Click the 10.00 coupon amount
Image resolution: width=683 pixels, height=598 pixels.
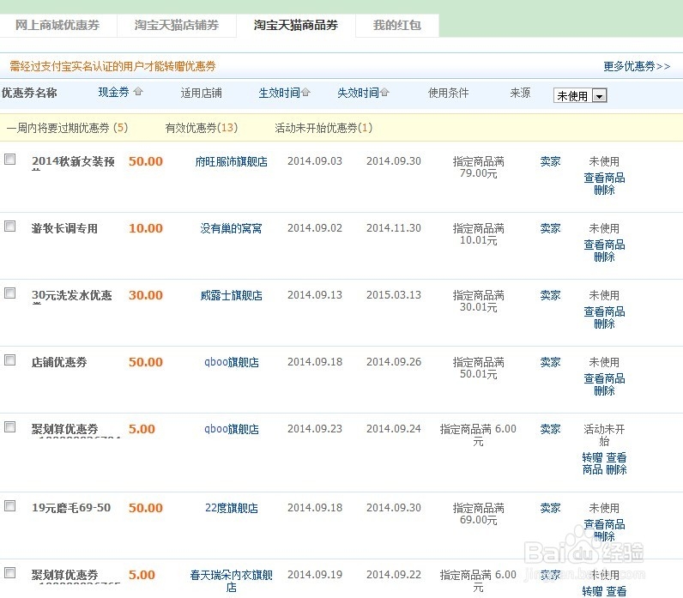pyautogui.click(x=146, y=228)
